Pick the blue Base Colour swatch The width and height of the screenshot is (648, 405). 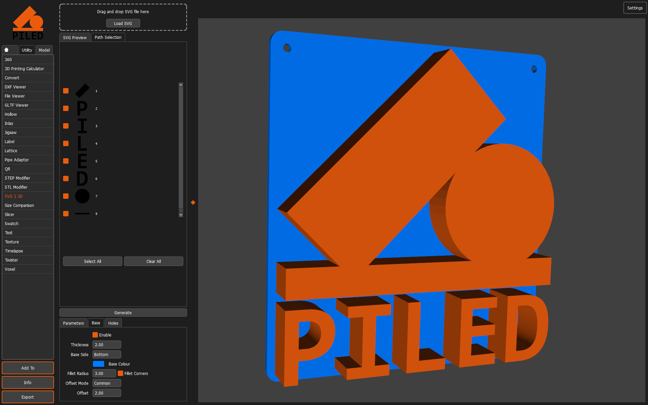99,364
